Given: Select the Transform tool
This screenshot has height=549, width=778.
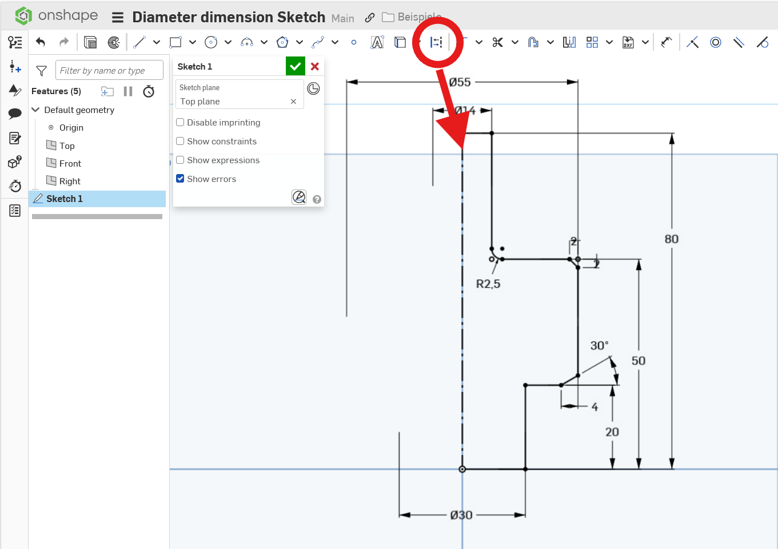Looking at the screenshot, I should tap(666, 42).
